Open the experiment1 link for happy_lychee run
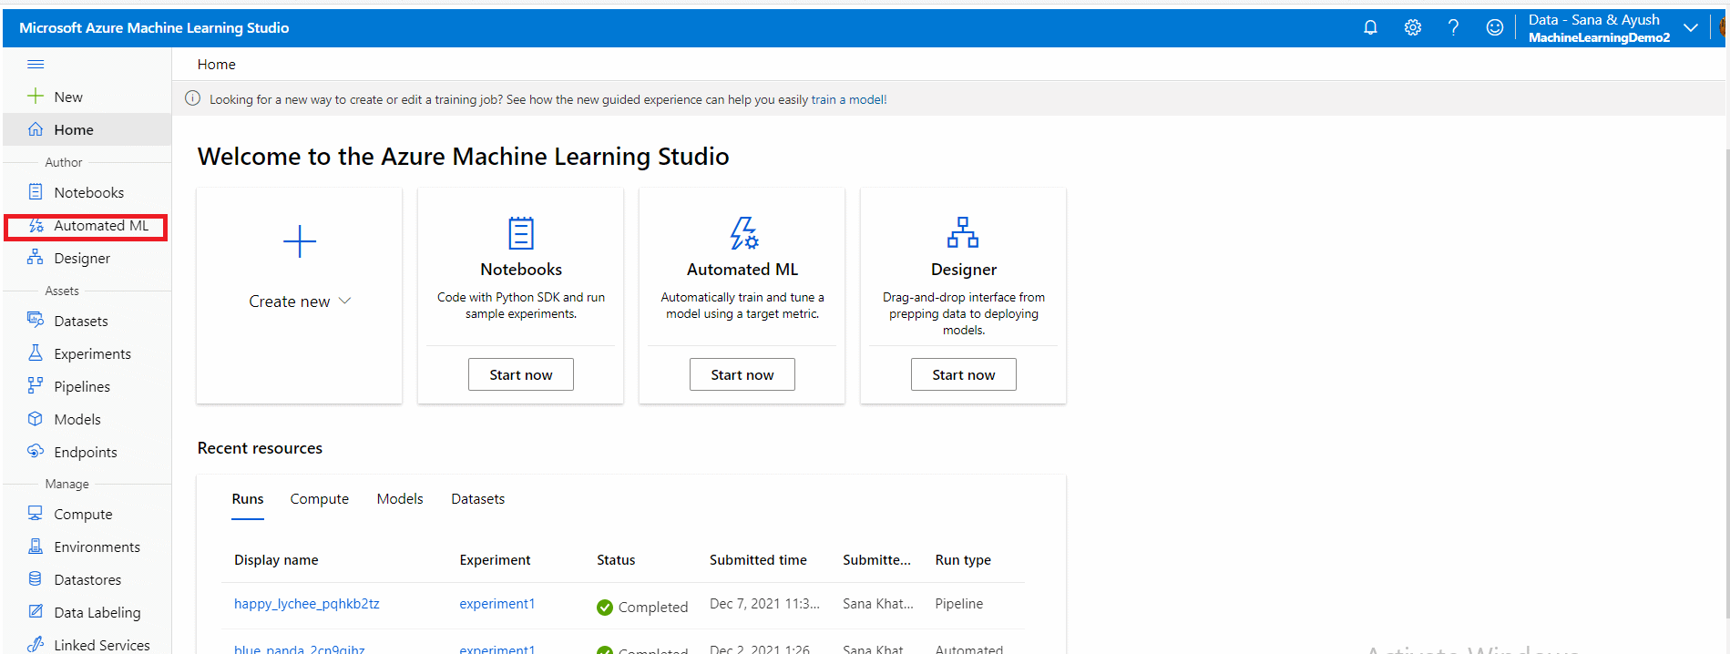Screen dimensions: 1730x654 [497, 604]
